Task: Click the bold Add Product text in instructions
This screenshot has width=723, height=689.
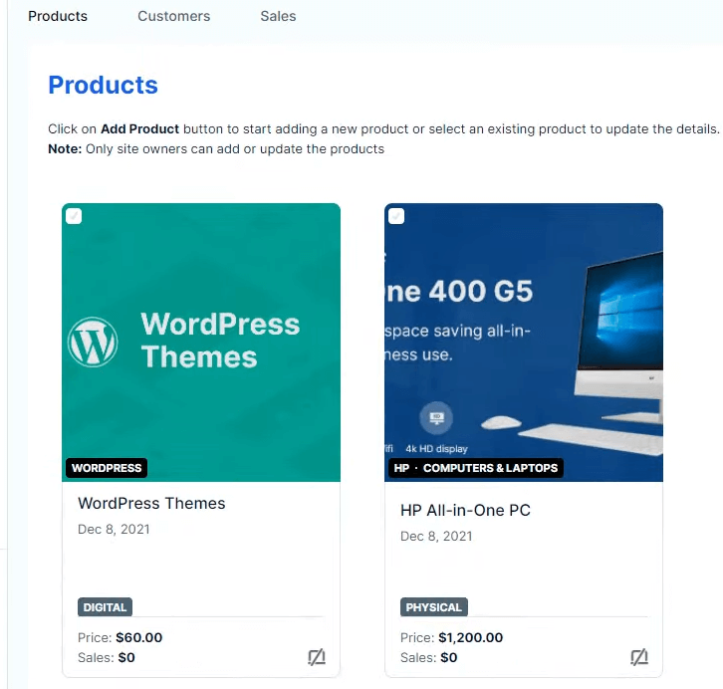Action: [139, 129]
